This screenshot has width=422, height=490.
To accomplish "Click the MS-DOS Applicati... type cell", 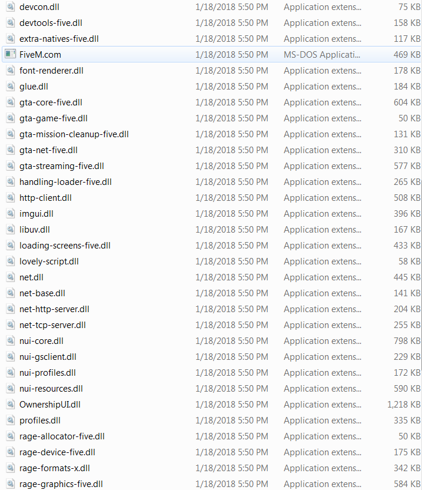I will [x=322, y=55].
